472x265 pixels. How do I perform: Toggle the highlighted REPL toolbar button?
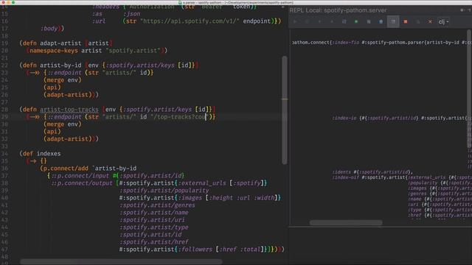(393, 21)
